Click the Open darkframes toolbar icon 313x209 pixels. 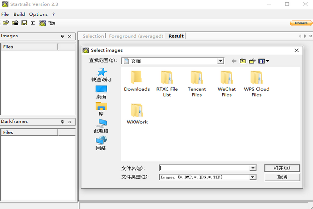(15, 23)
